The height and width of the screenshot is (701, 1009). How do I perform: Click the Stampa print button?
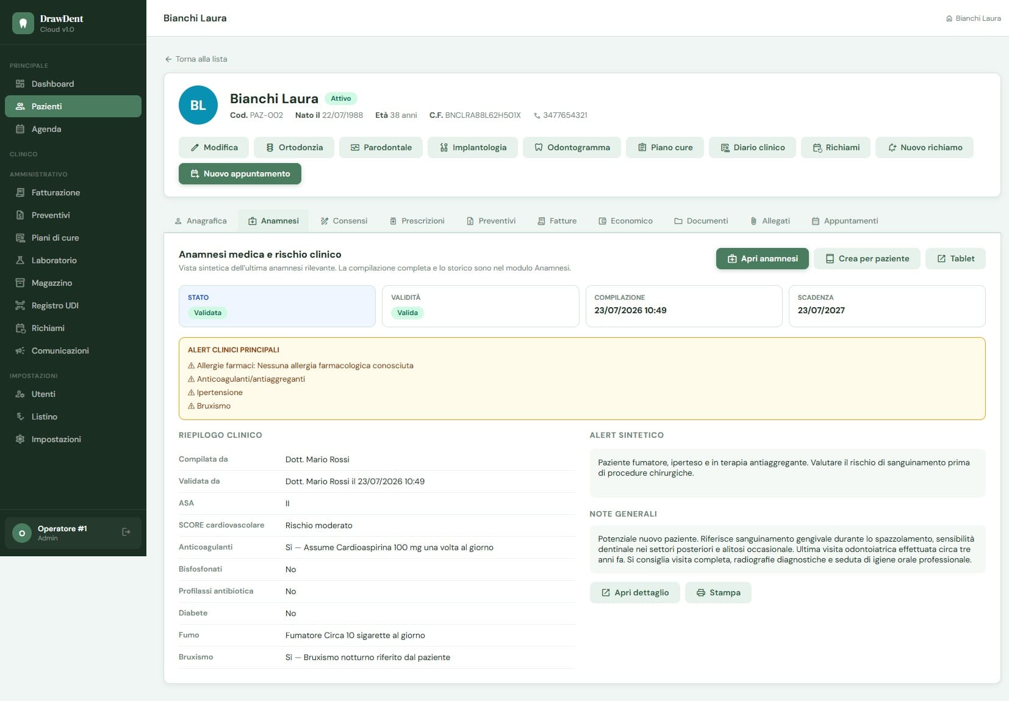(x=718, y=593)
